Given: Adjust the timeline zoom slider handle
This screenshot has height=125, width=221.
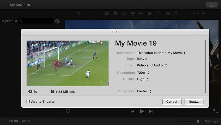Looking at the screenshot, I should pos(198,121).
